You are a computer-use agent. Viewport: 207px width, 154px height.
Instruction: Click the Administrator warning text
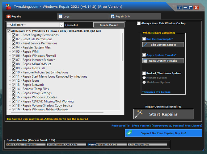[x=47, y=119]
